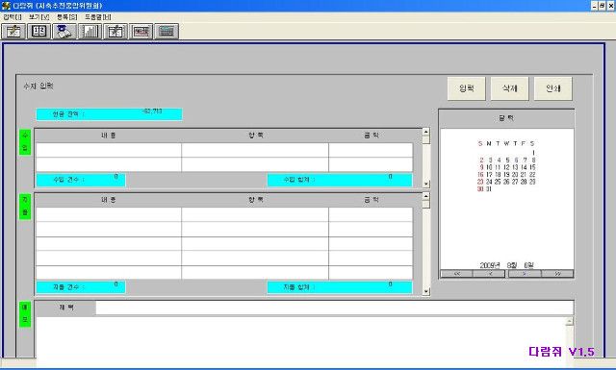Image resolution: width=616 pixels, height=370 pixels.
Task: Select day 6 in the calendar
Action: pyautogui.click(x=516, y=160)
